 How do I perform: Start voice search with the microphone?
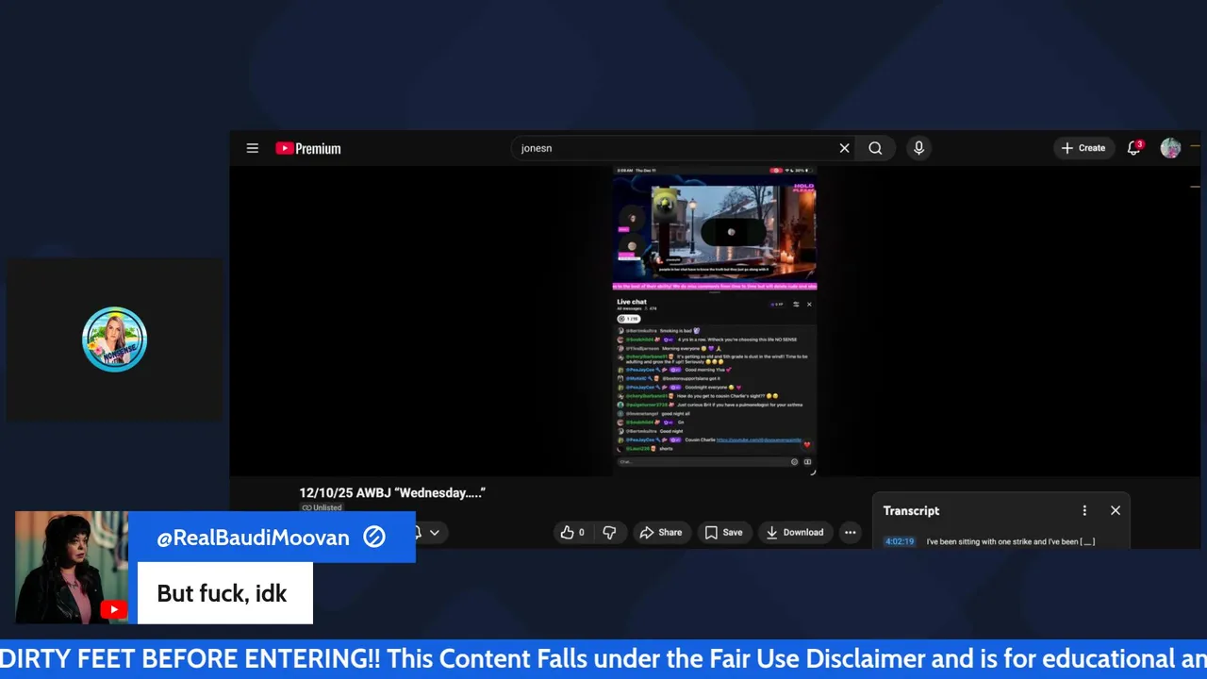[x=918, y=148]
